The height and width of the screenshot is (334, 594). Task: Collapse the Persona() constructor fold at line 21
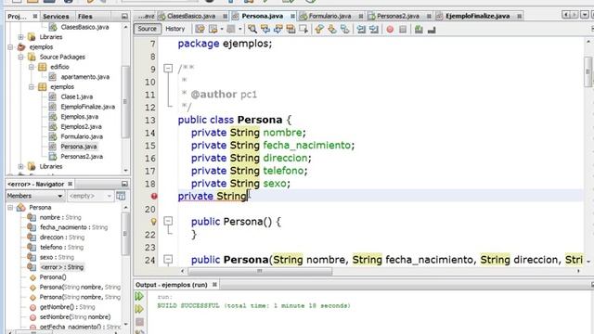(x=168, y=221)
